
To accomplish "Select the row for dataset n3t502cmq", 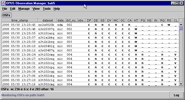I will click(x=46, y=84).
